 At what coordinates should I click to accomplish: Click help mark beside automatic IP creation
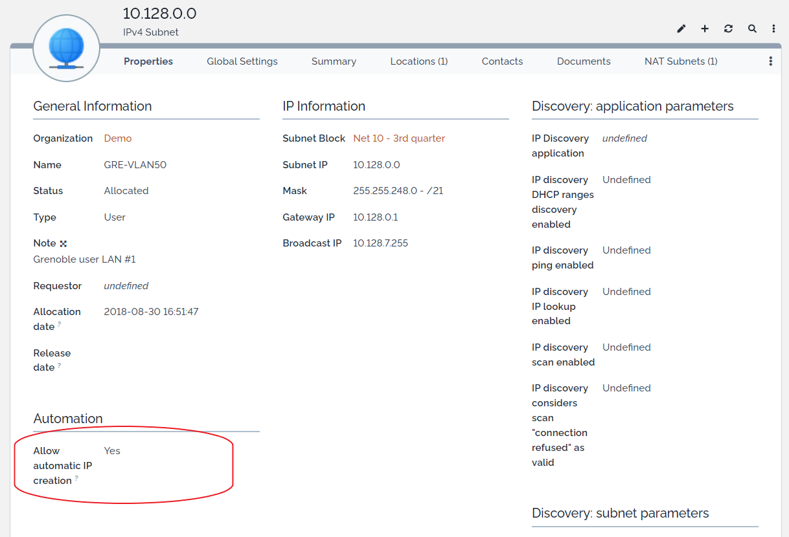point(76,479)
